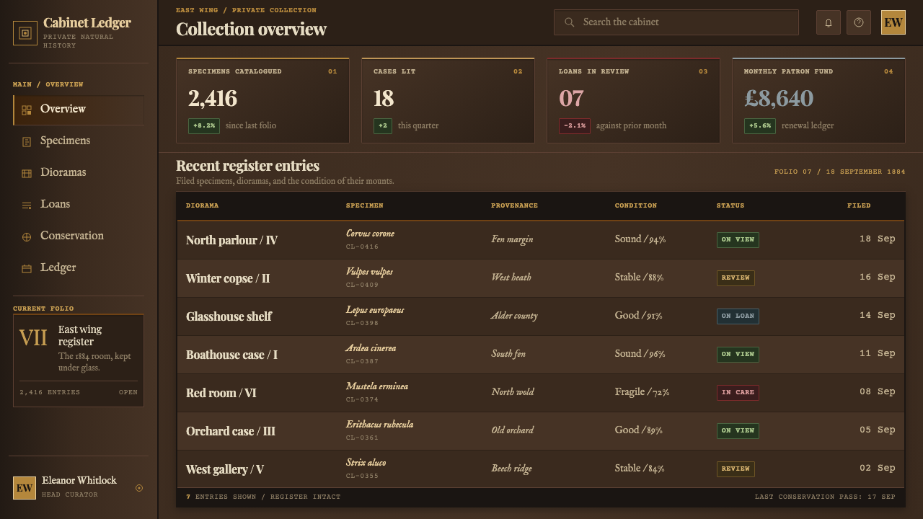Viewport: 923px width, 519px height.
Task: Click REVIEW badge in West gallery row
Action: 736,469
